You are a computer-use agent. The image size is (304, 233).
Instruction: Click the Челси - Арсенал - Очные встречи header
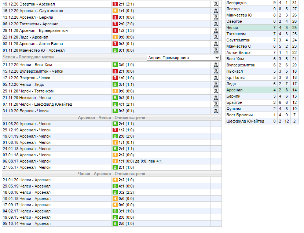(x=112, y=174)
